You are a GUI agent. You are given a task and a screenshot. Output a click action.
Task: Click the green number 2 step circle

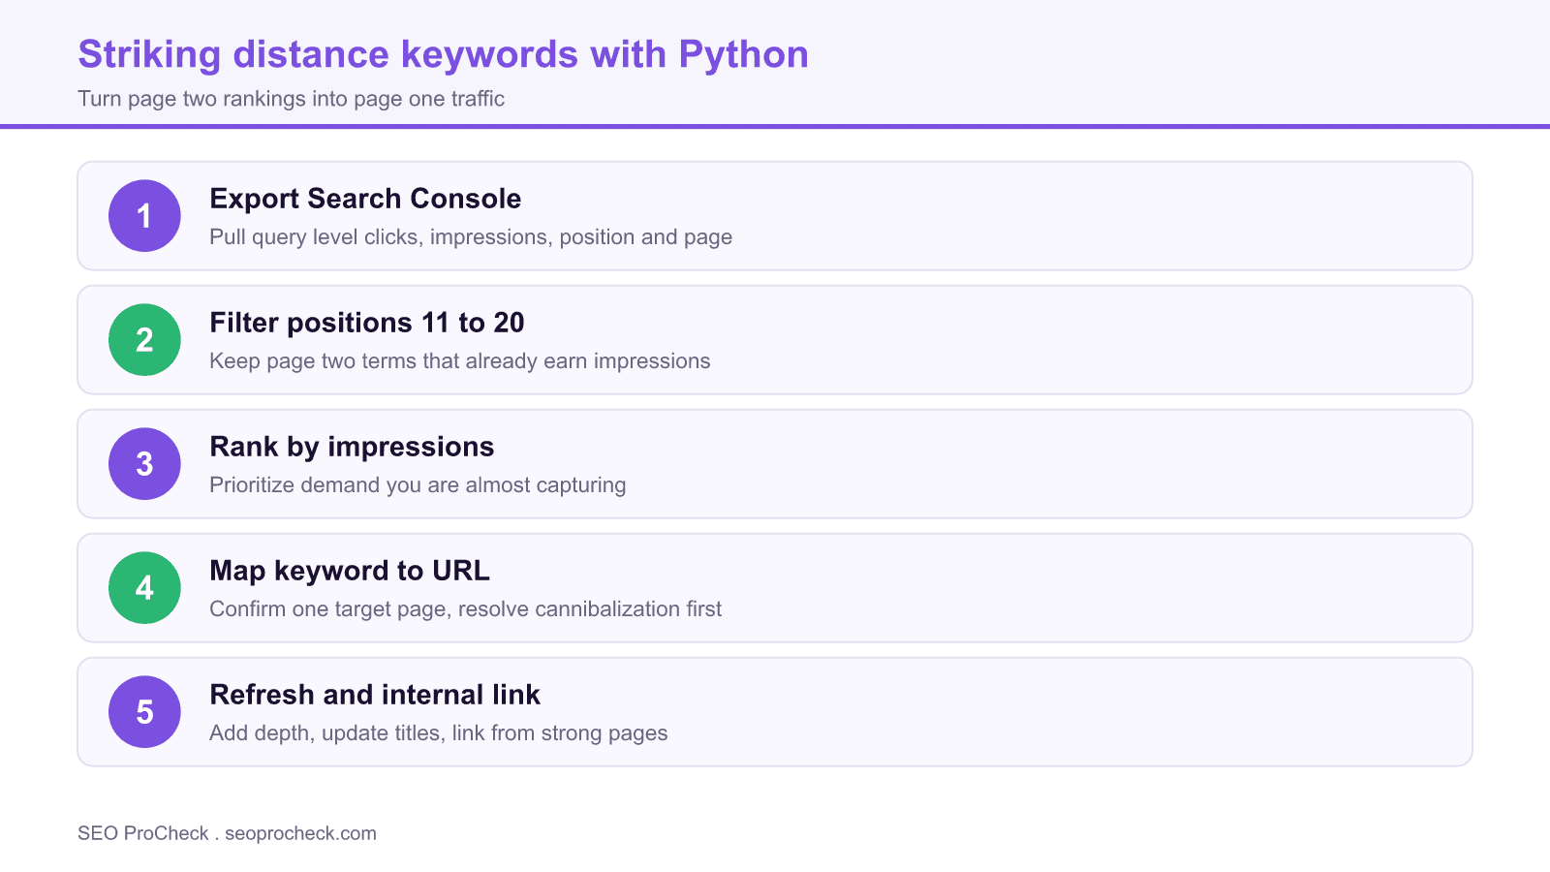[x=144, y=340]
